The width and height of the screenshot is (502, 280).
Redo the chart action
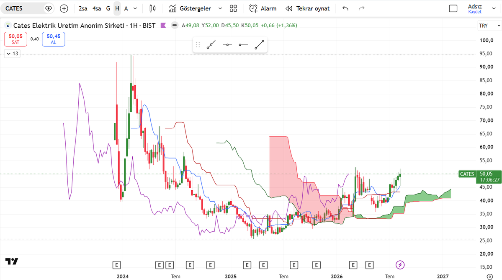[361, 9]
